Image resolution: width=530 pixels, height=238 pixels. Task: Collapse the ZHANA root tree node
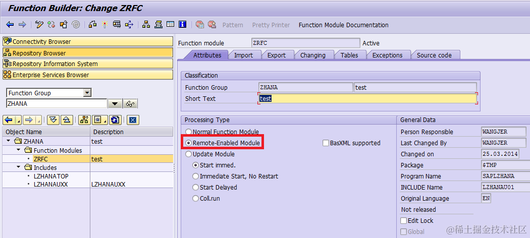(9, 141)
